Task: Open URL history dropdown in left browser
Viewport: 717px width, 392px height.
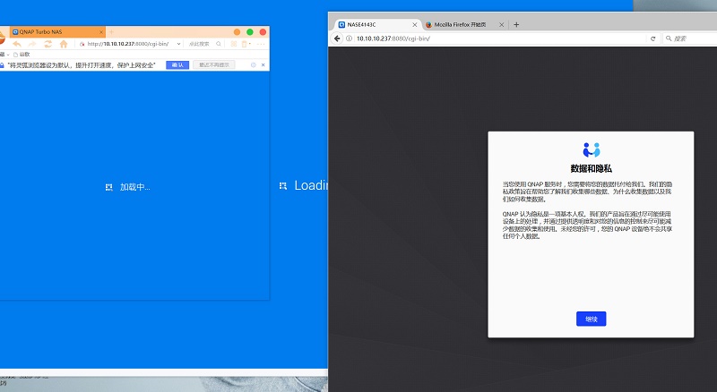Action: click(178, 44)
